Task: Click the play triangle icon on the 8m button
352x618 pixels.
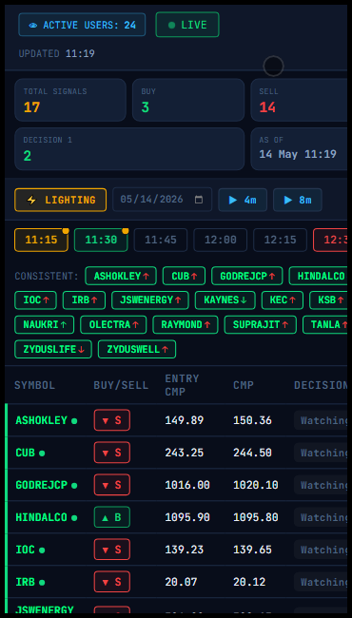Action: tap(288, 201)
